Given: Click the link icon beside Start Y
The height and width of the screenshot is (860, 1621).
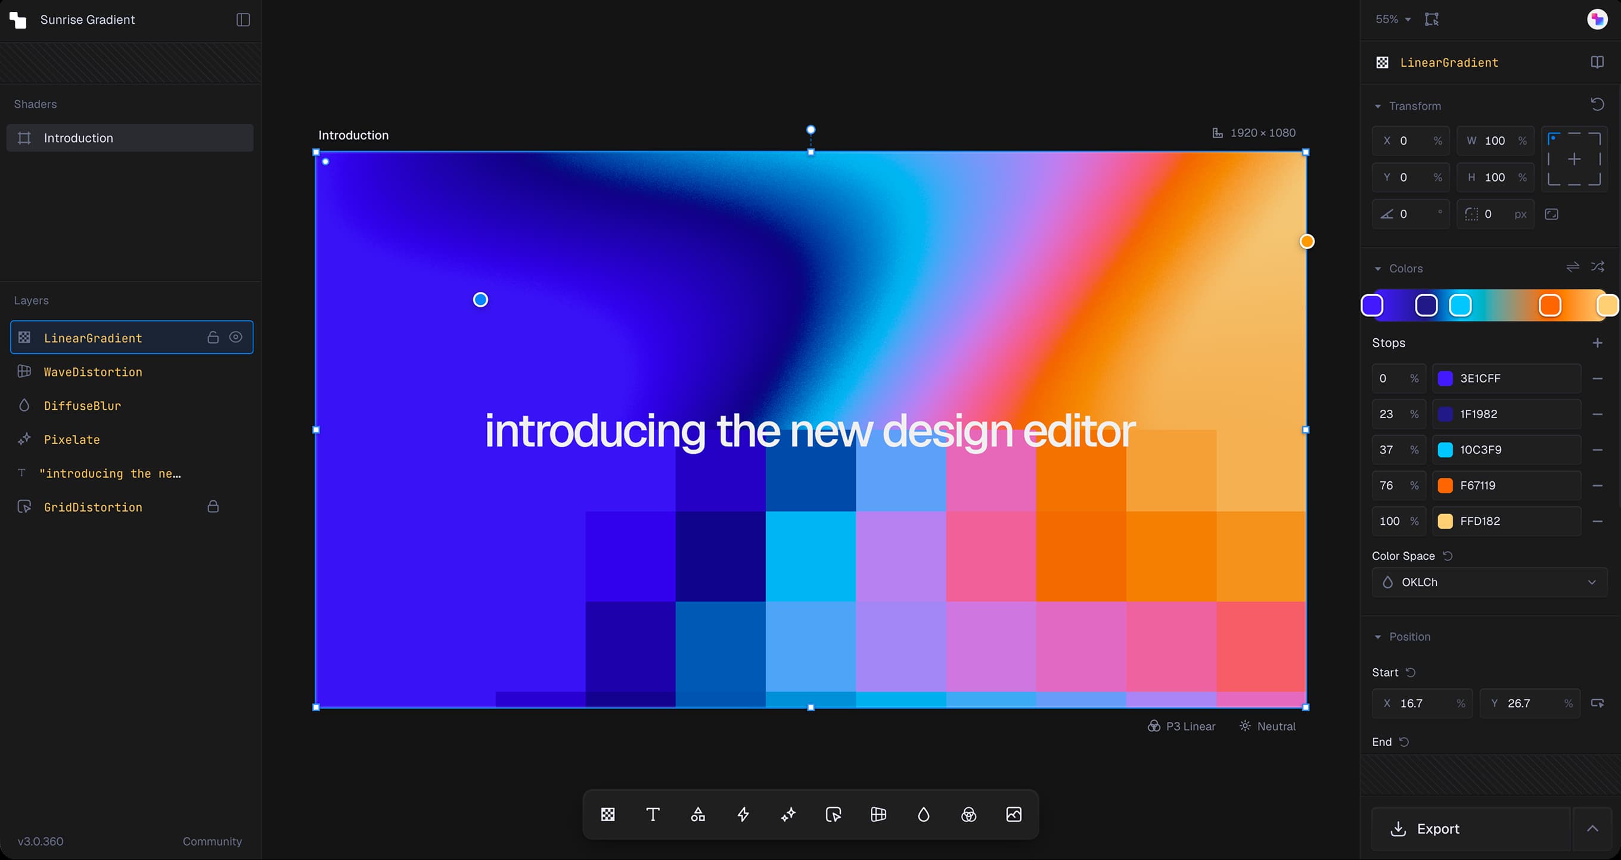Looking at the screenshot, I should (x=1597, y=703).
